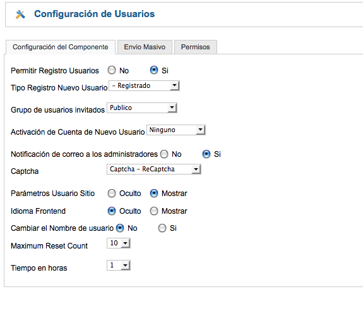Select the Configuración del Componente tab
Screen dimensions: 363x332
[x=61, y=47]
